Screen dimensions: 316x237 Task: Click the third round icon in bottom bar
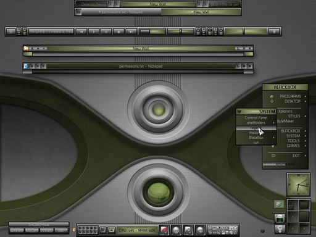(x=188, y=230)
